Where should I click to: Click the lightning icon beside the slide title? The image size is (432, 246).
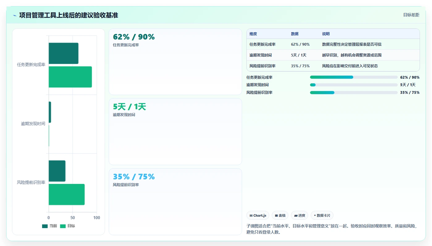[15, 15]
